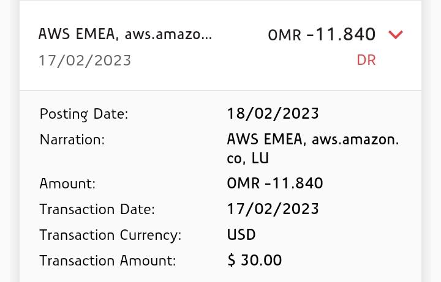
Task: Click the Transaction Date label
Action: coord(97,209)
